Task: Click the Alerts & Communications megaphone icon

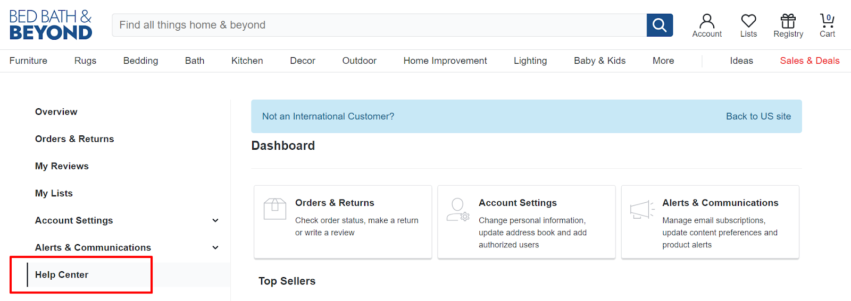Action: click(642, 210)
